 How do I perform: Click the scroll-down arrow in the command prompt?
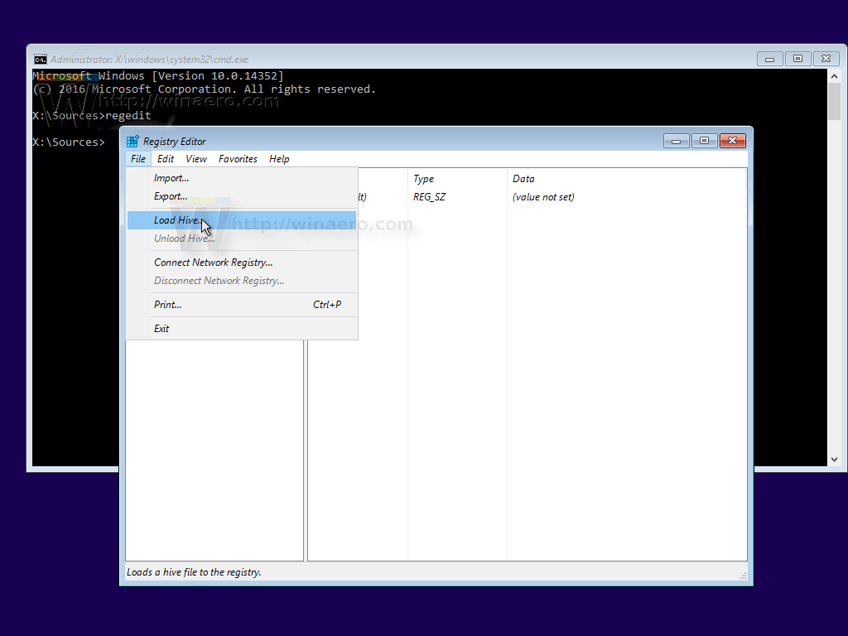click(x=834, y=458)
